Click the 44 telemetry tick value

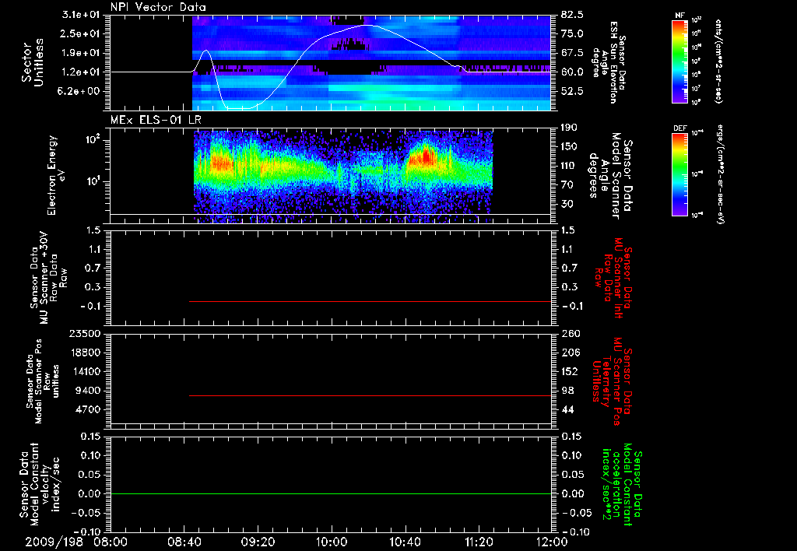pos(567,409)
